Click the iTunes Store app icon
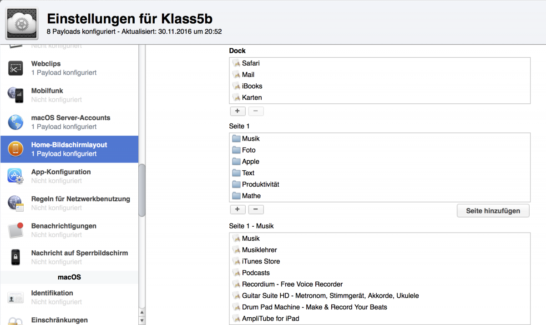The height and width of the screenshot is (325, 546). coord(236,261)
